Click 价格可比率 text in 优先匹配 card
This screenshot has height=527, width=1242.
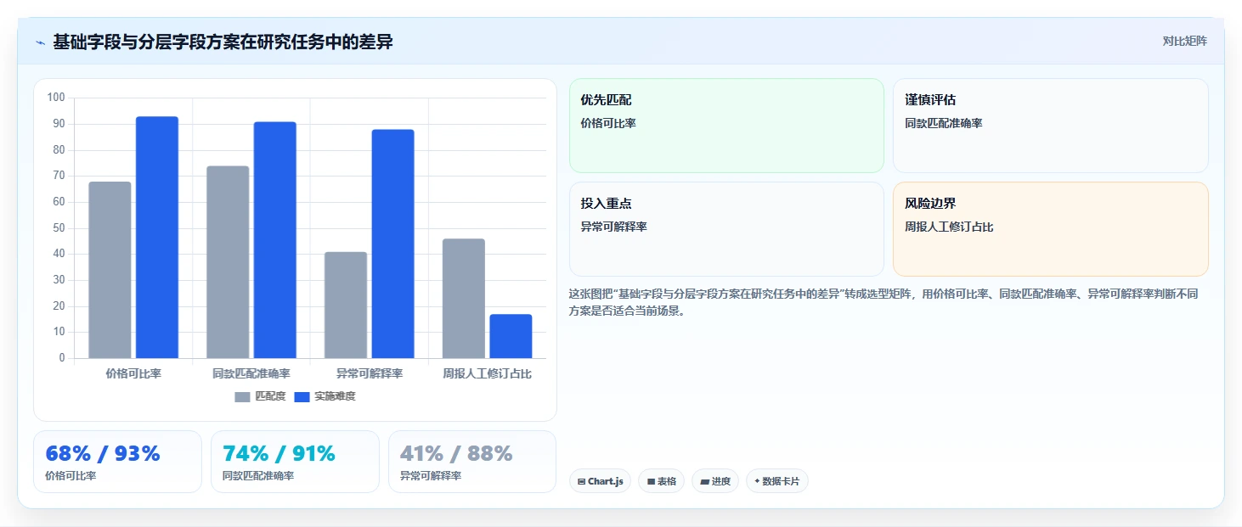coord(608,123)
